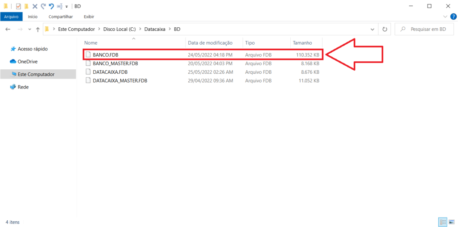Screen dimensions: 458x227
Task: Refresh the BD folder view
Action: point(385,29)
